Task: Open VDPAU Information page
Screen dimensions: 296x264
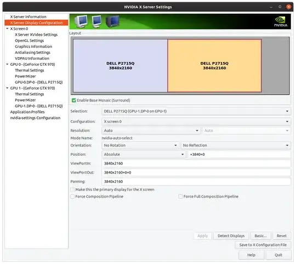Action: tap(32, 58)
